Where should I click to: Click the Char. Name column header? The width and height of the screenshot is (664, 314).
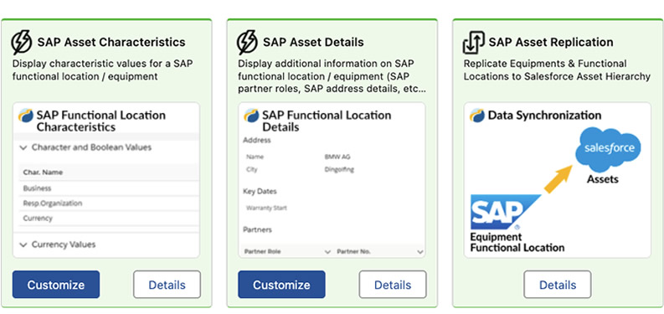pos(43,172)
